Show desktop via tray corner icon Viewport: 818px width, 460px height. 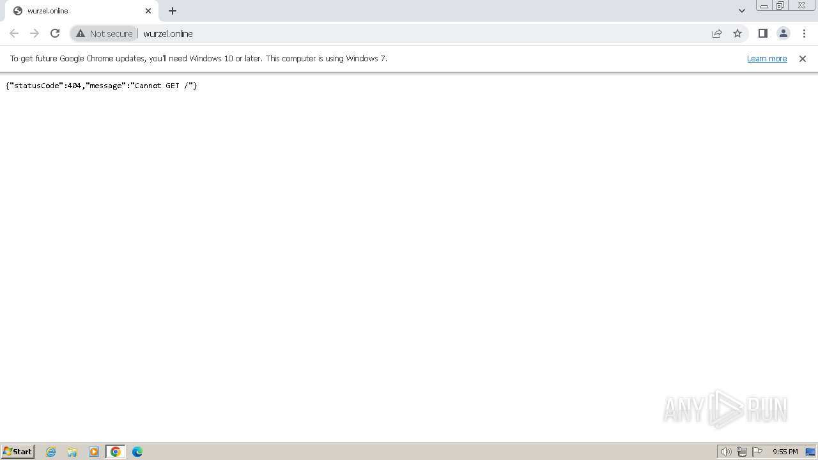click(810, 452)
